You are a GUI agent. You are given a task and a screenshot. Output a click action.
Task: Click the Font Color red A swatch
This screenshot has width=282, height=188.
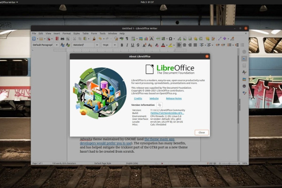click(163, 45)
